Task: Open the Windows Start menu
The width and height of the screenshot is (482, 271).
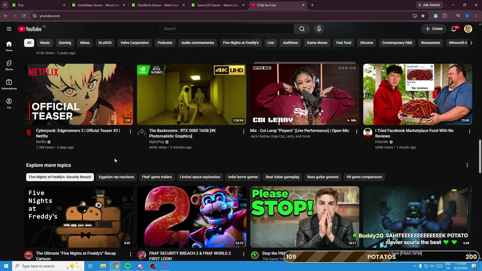Action: [x=6, y=266]
